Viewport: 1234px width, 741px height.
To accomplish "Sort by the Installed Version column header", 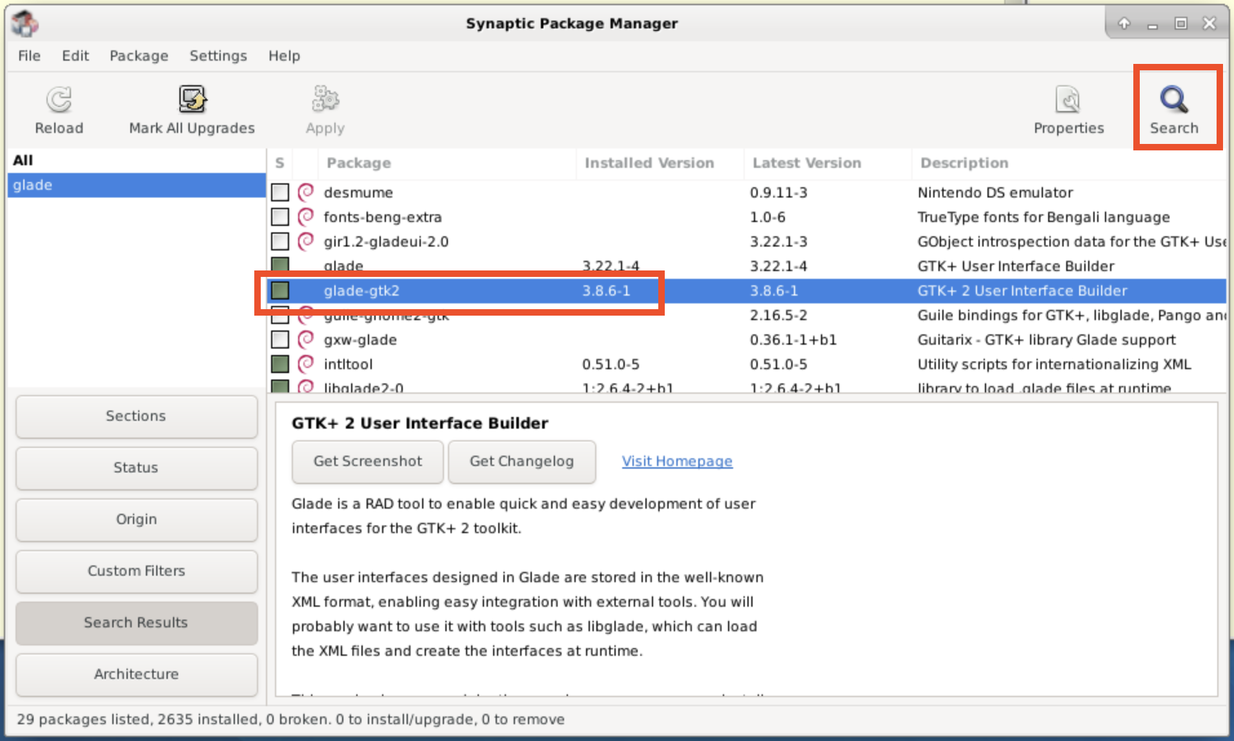I will pyautogui.click(x=660, y=163).
